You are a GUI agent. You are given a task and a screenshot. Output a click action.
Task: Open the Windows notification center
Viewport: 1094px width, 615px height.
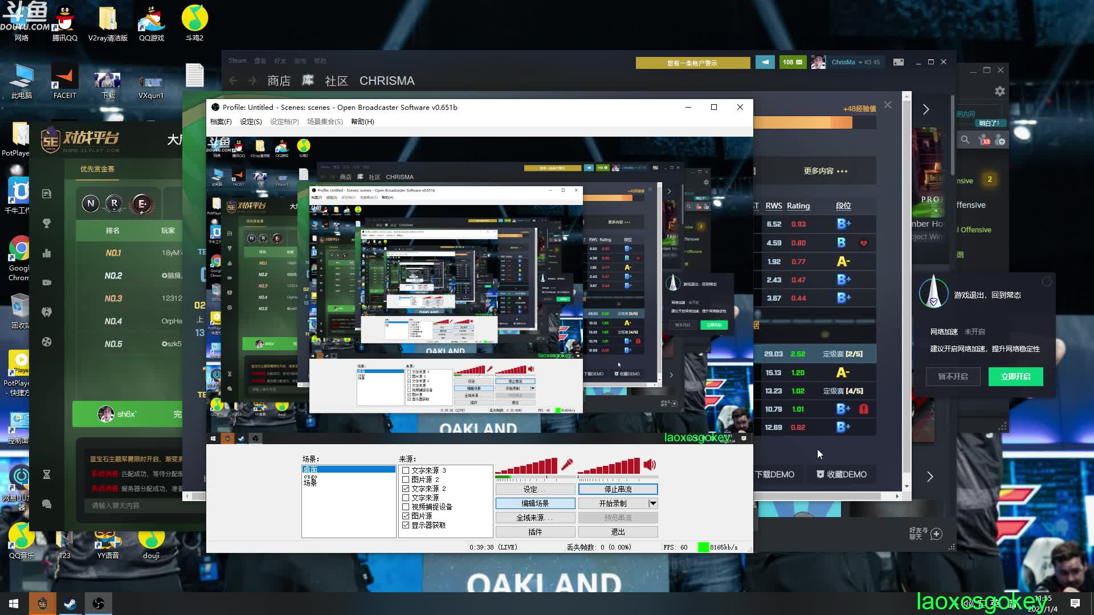[1075, 604]
